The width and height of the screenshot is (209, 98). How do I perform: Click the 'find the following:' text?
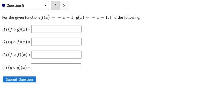tap(125, 17)
